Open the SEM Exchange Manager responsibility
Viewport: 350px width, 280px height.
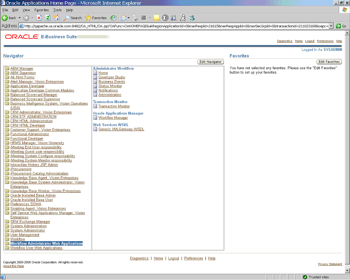click(30, 222)
